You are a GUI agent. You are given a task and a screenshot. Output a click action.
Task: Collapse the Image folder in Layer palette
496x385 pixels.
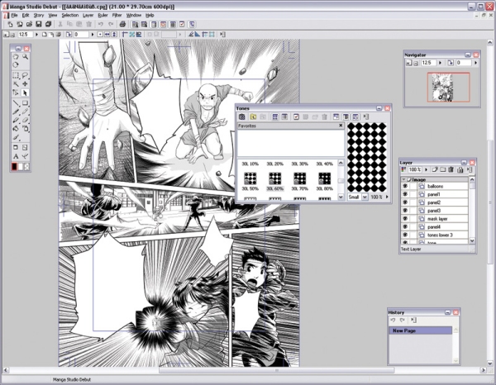point(404,179)
